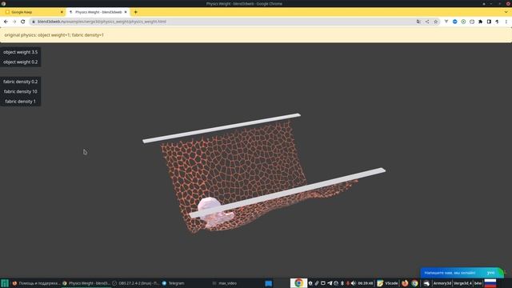The width and height of the screenshot is (512, 288).
Task: Click the taskbar clock
Action: click(x=366, y=283)
